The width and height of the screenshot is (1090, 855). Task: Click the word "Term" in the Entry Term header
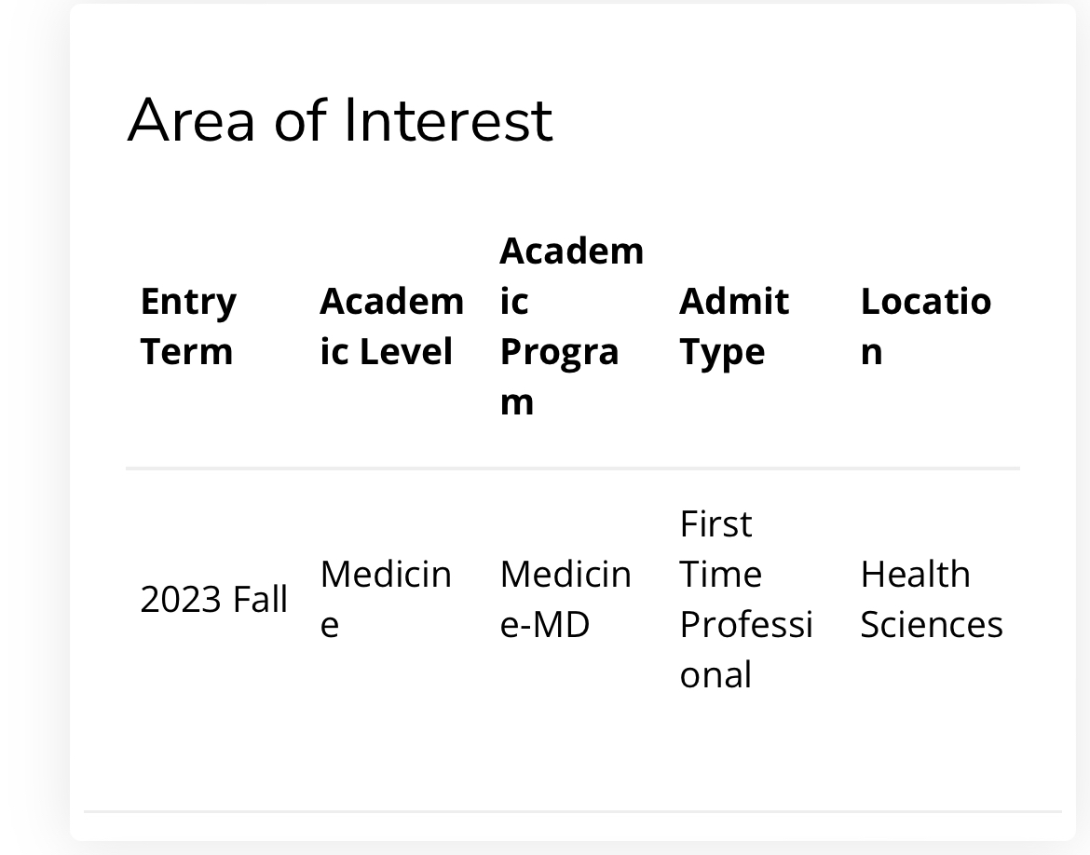[186, 351]
